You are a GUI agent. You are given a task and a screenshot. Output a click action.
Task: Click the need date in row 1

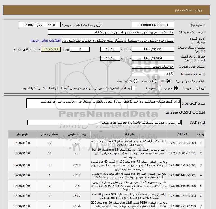[22, 143]
